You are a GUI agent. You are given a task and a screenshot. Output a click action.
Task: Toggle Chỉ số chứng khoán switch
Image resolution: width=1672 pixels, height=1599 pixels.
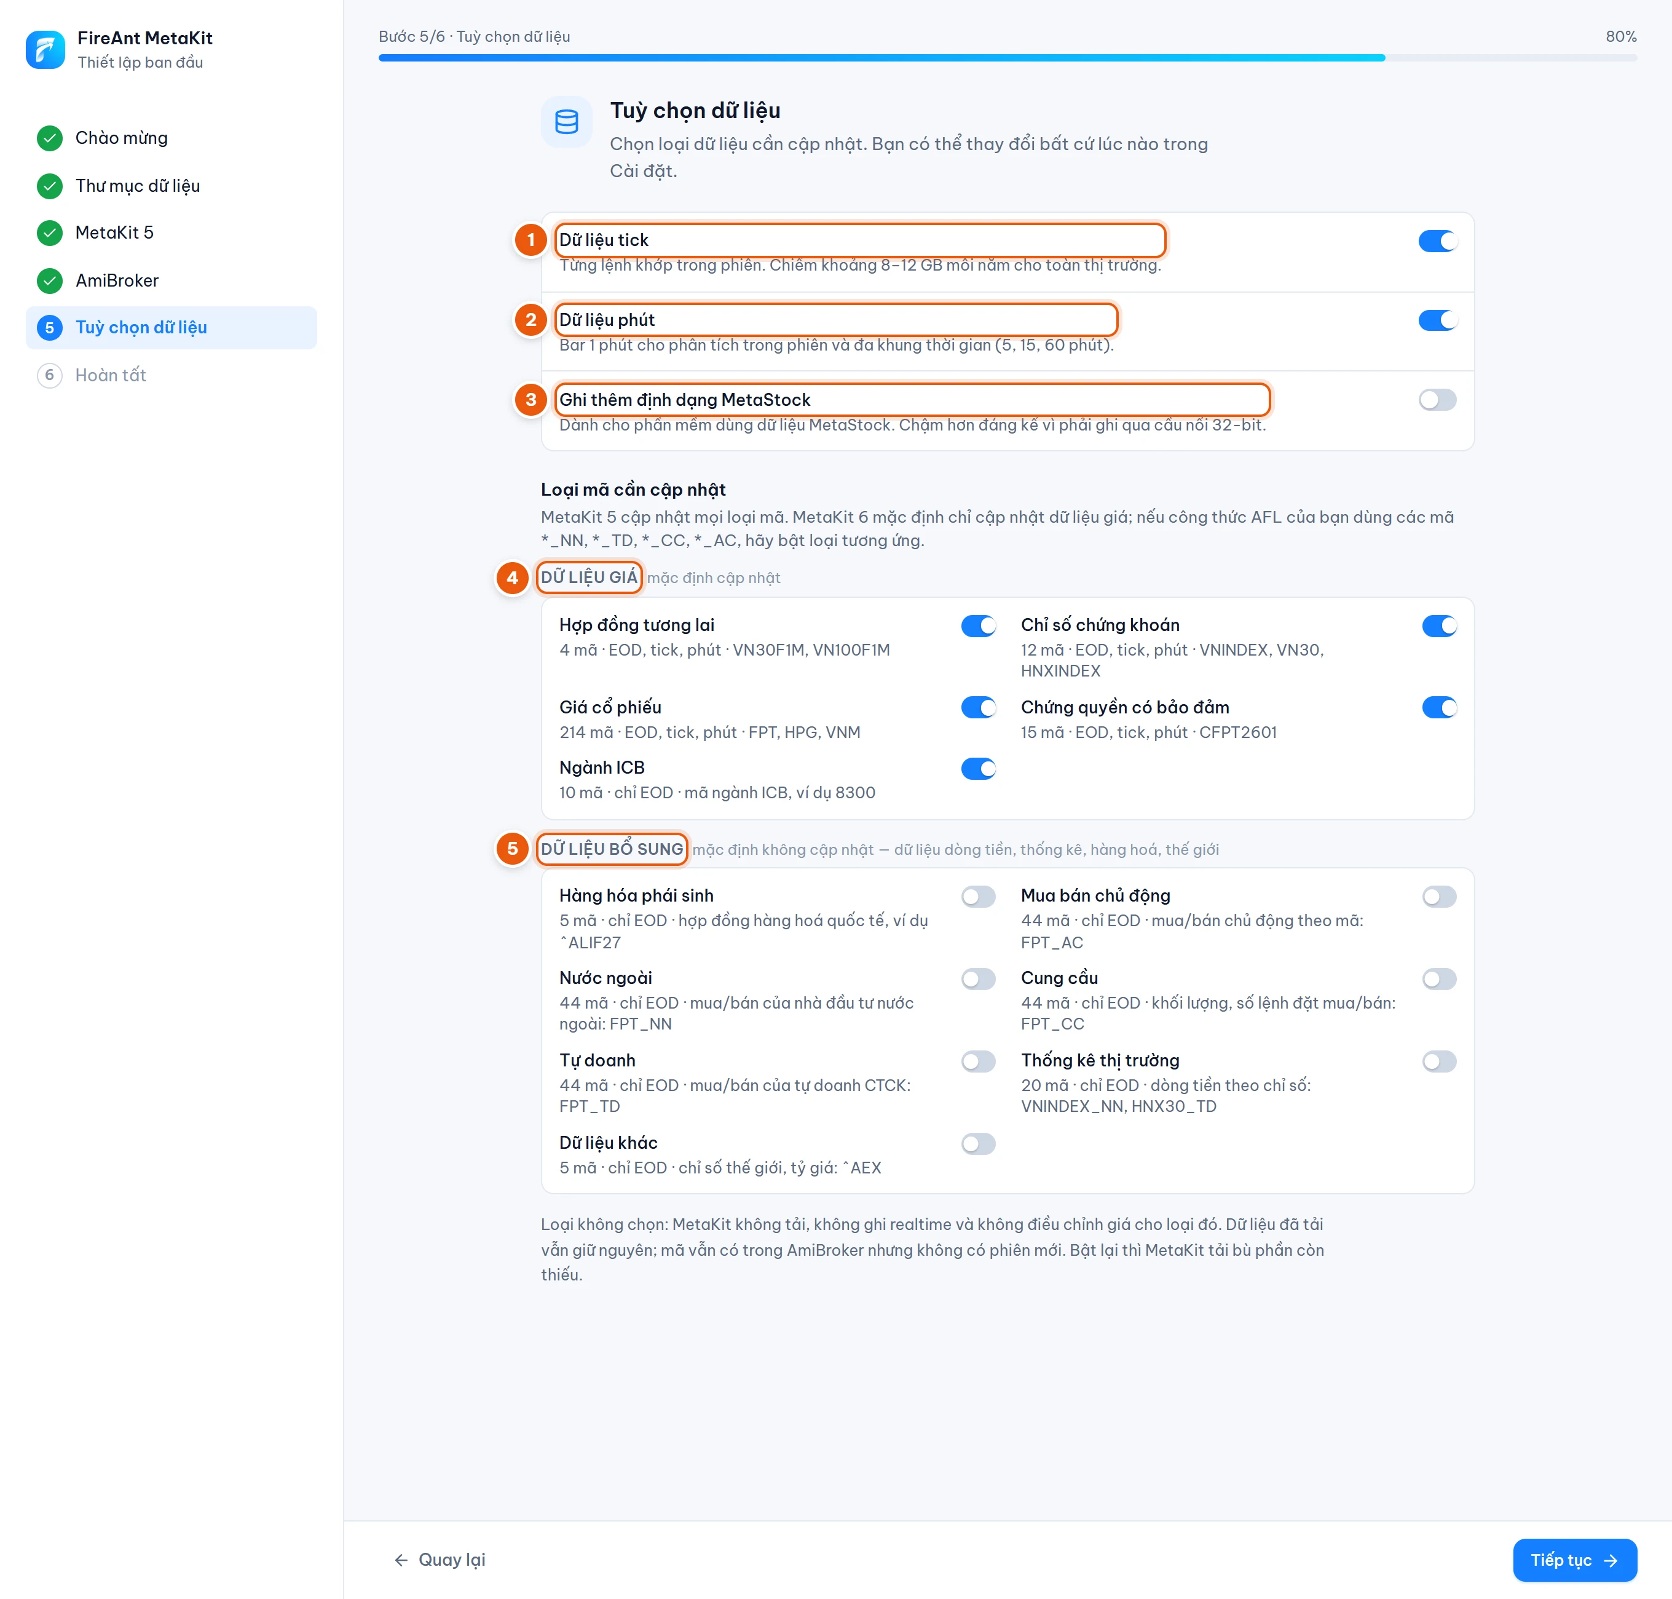(x=1438, y=625)
